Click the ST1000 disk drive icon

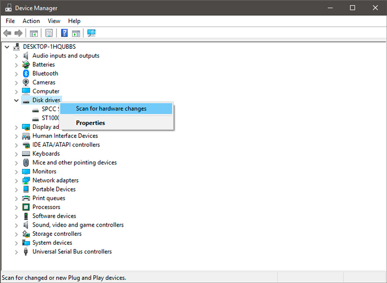coord(36,118)
